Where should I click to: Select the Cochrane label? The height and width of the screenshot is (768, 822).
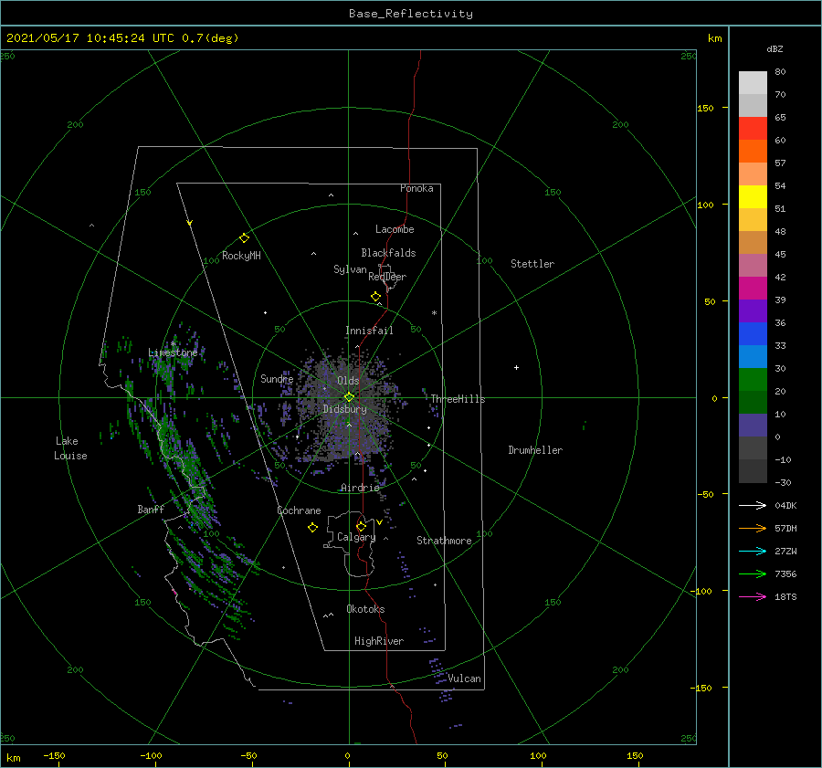[x=299, y=510]
